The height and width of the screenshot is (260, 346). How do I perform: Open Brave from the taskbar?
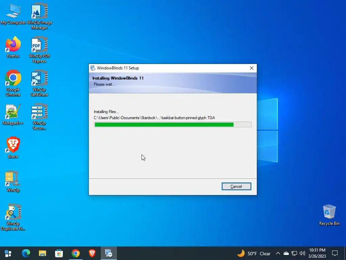coord(92,253)
